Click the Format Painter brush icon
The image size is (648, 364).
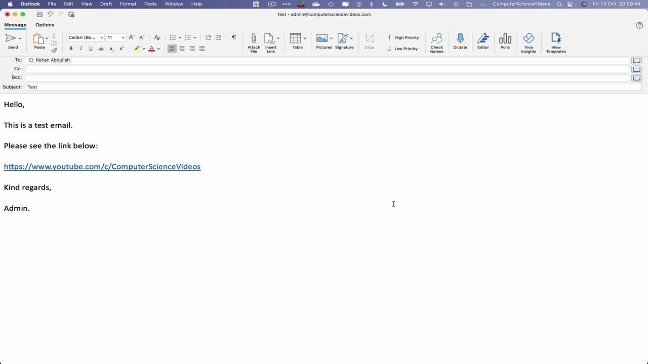click(54, 50)
